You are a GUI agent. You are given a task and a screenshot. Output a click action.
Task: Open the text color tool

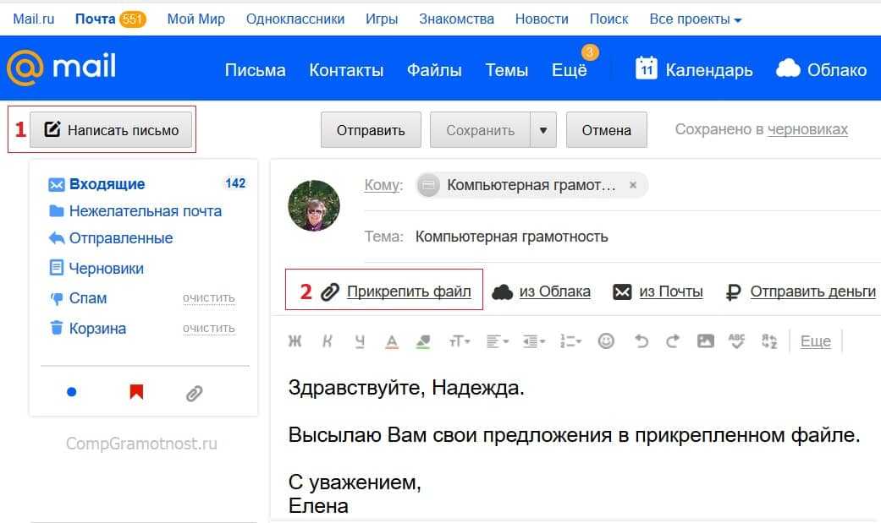click(x=392, y=341)
